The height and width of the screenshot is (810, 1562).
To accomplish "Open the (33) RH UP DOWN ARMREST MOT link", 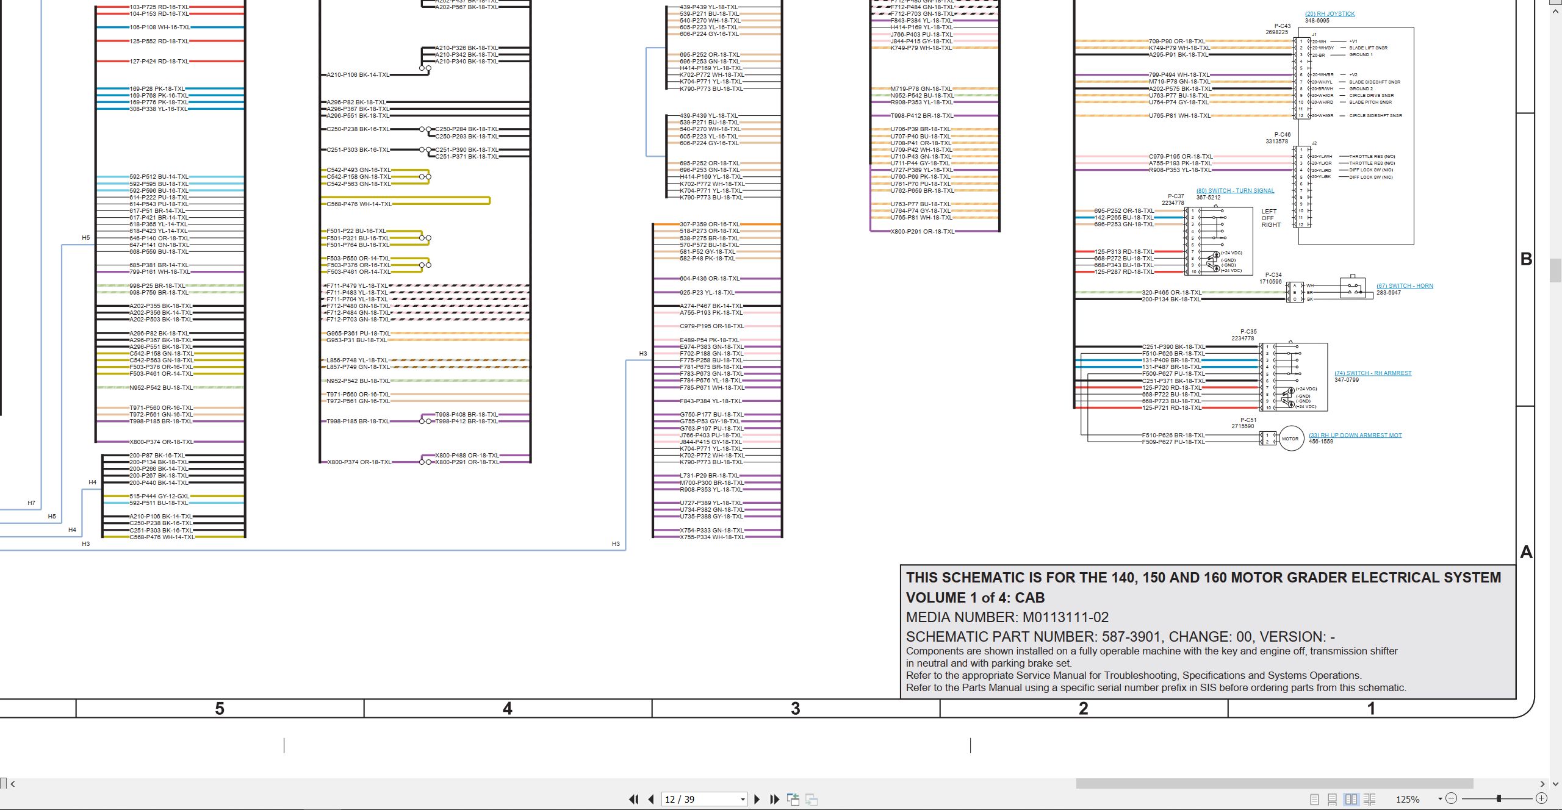I will (x=1355, y=435).
